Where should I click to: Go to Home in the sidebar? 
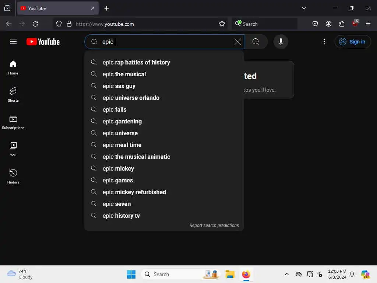pos(13,68)
